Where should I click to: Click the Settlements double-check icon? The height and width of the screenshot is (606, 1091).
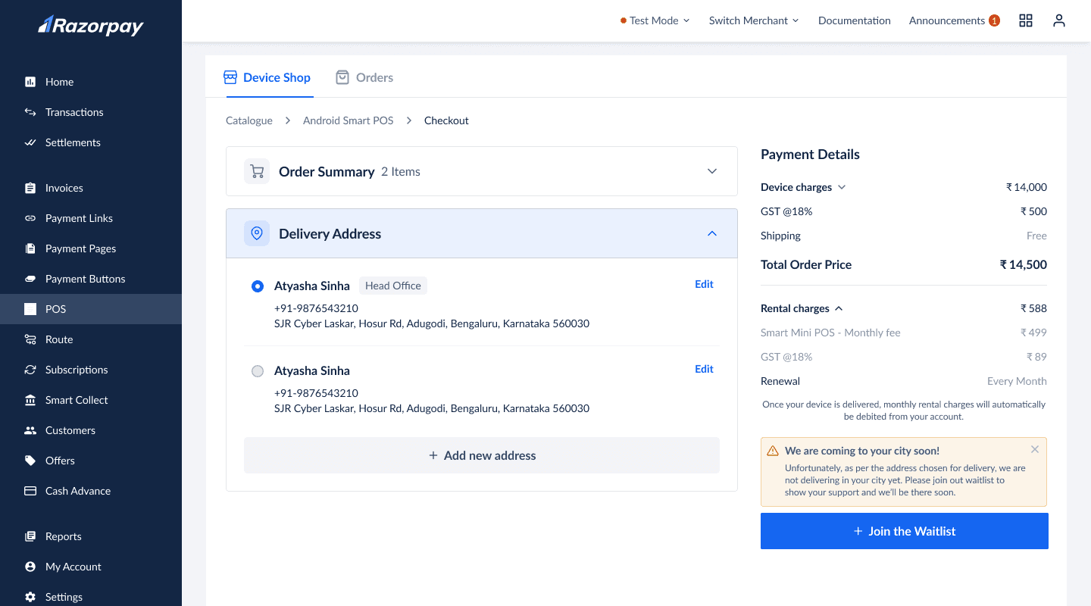click(30, 142)
